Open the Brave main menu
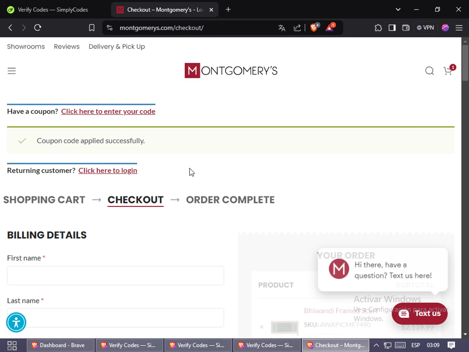Viewport: 469px width, 352px height. point(459,28)
